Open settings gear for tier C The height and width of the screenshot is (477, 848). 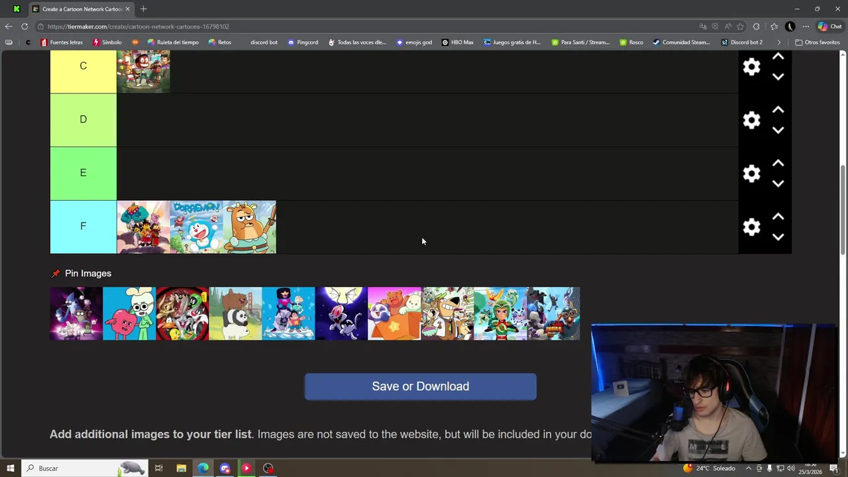pos(751,67)
